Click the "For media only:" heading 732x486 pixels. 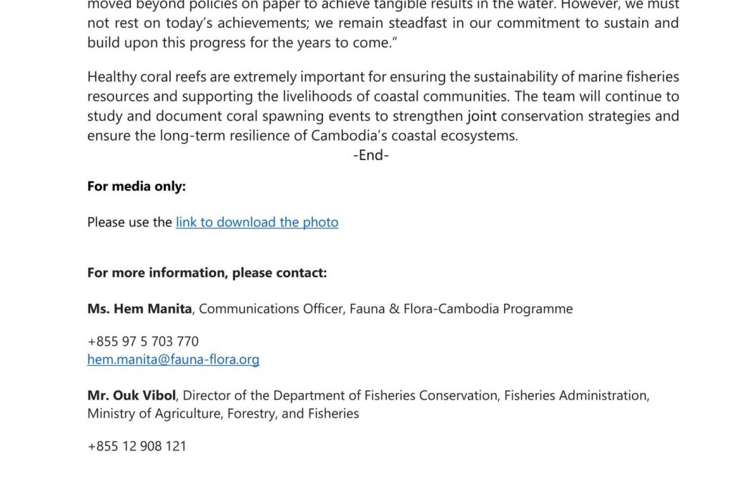click(x=137, y=187)
